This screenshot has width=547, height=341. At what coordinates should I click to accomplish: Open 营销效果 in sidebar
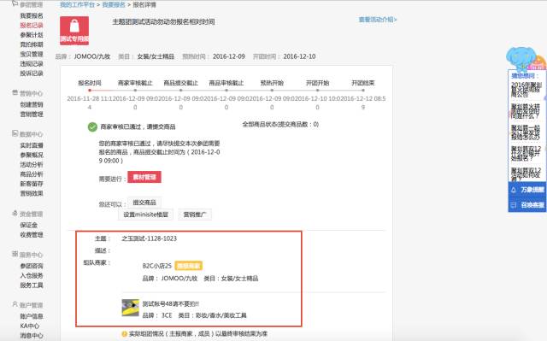tap(32, 193)
